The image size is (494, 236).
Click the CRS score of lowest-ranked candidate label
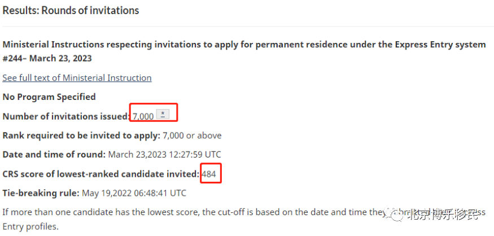click(101, 174)
